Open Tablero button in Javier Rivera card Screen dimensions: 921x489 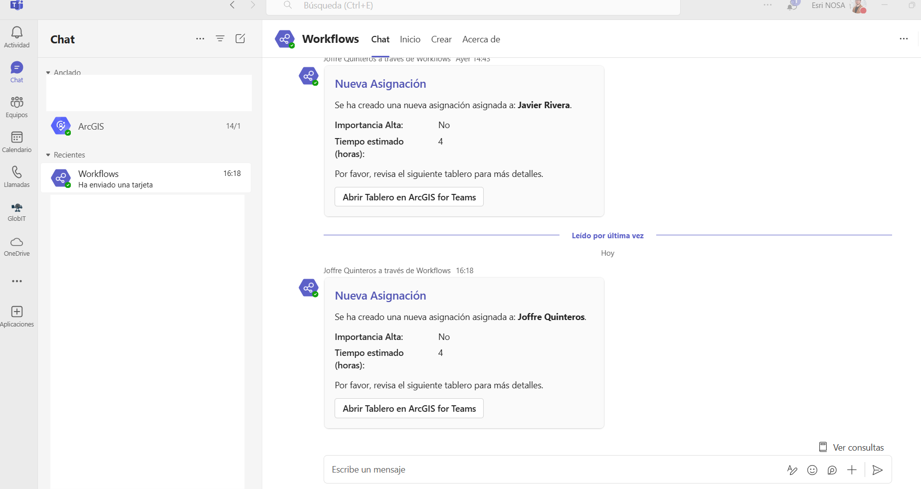pos(409,197)
